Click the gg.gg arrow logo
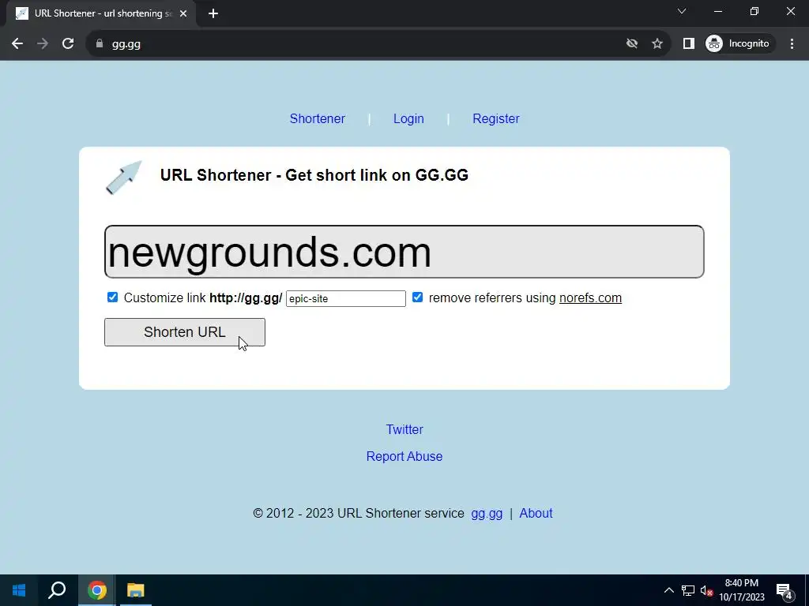The image size is (809, 606). click(x=124, y=178)
